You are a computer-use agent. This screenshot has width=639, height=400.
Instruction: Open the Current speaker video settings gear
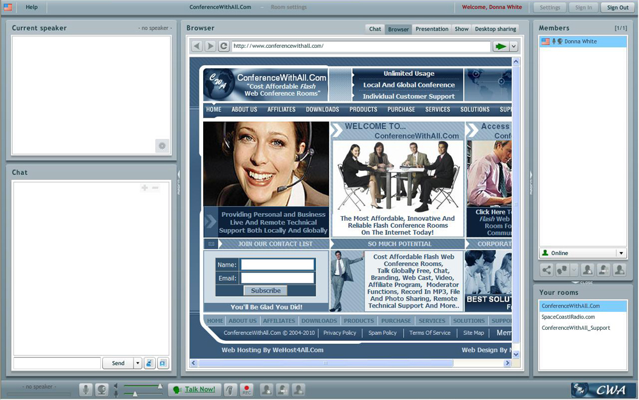[x=162, y=145]
